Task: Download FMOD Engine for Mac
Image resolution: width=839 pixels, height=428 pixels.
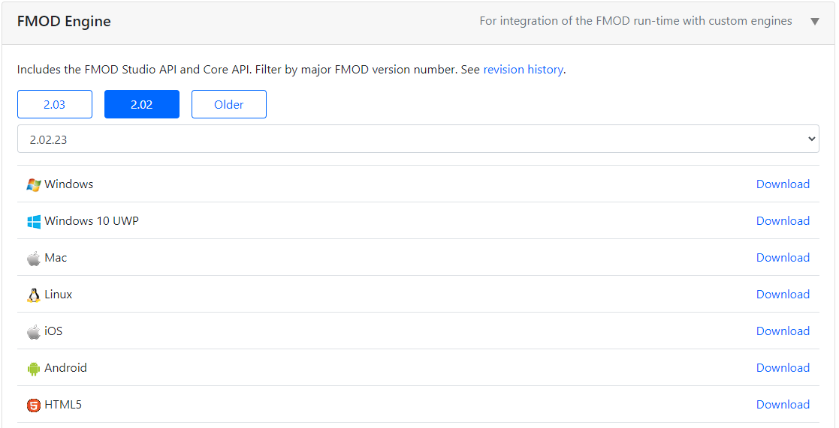Action: pyautogui.click(x=783, y=258)
